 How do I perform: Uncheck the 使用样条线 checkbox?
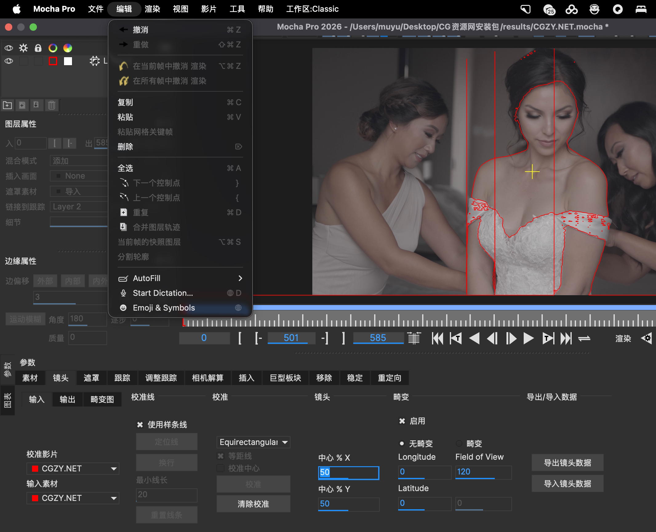point(140,425)
